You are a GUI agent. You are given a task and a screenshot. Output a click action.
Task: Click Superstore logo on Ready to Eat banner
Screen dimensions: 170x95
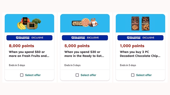[78, 38]
